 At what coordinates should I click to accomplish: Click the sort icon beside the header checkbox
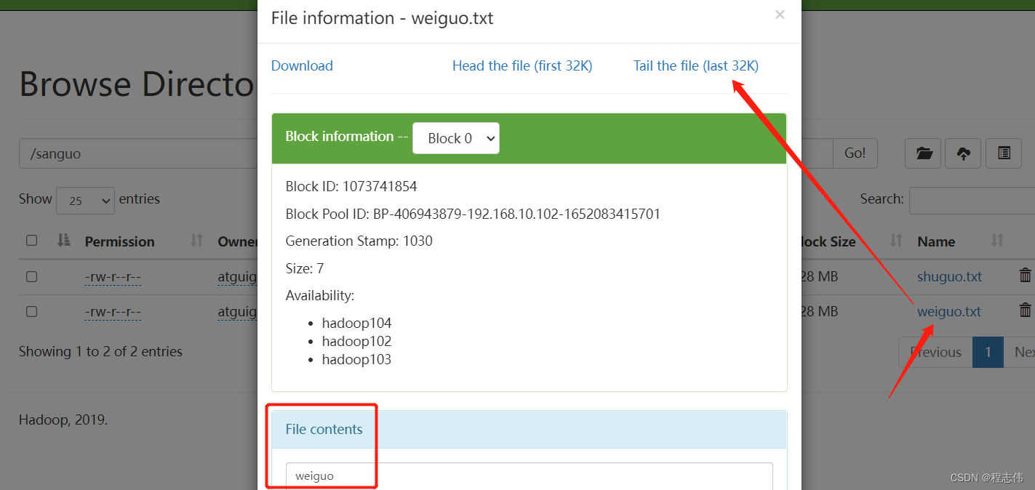click(x=64, y=241)
